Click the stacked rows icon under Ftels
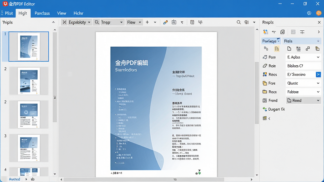This screenshot has height=182, width=324. [298, 49]
